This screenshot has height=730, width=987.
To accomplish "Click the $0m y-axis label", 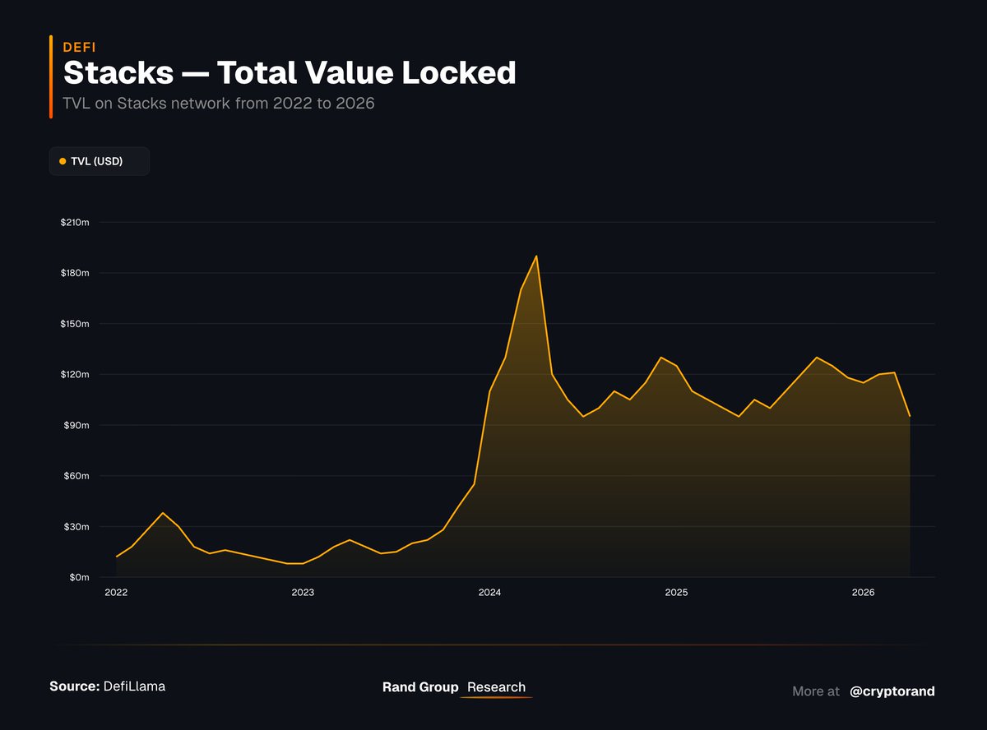I will coord(78,578).
